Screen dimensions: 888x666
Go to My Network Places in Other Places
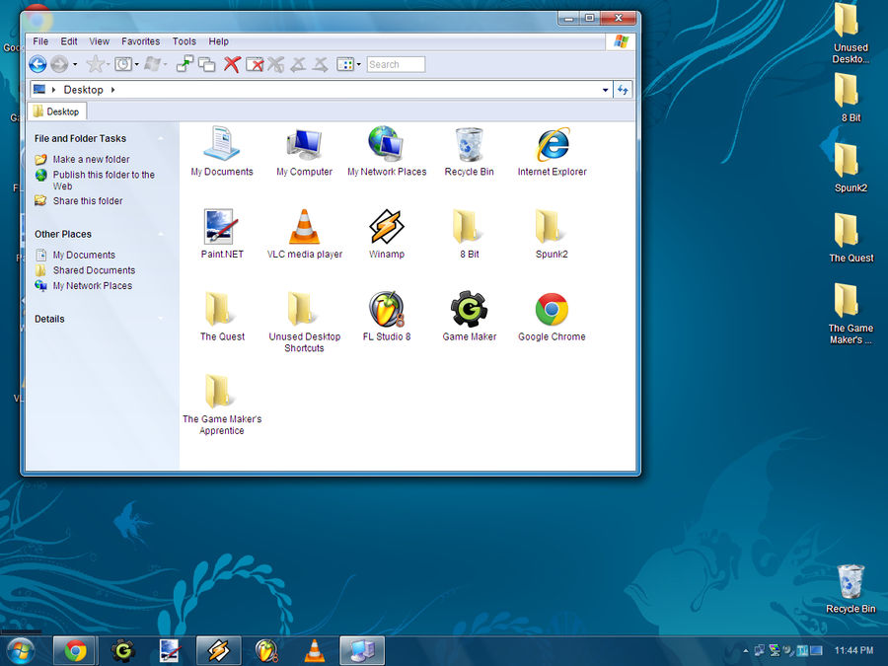click(x=93, y=286)
